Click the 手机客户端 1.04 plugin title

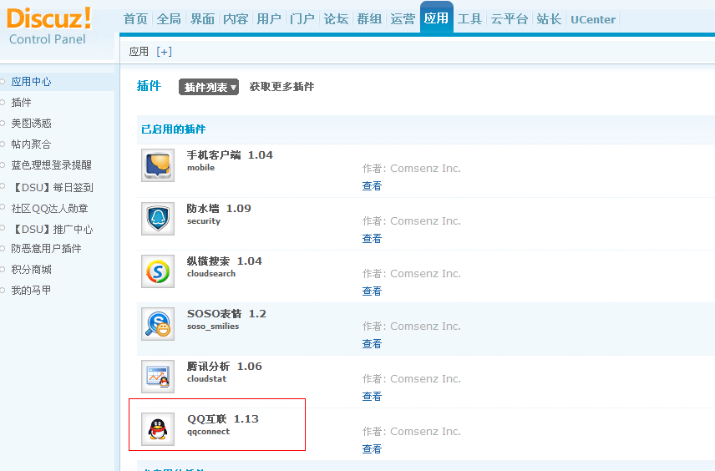[230, 155]
